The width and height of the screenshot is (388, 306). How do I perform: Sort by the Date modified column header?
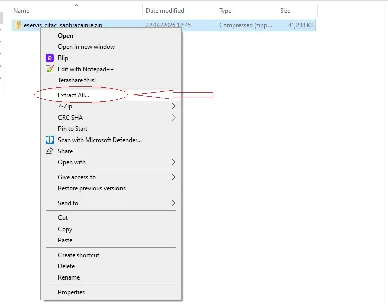tap(165, 11)
